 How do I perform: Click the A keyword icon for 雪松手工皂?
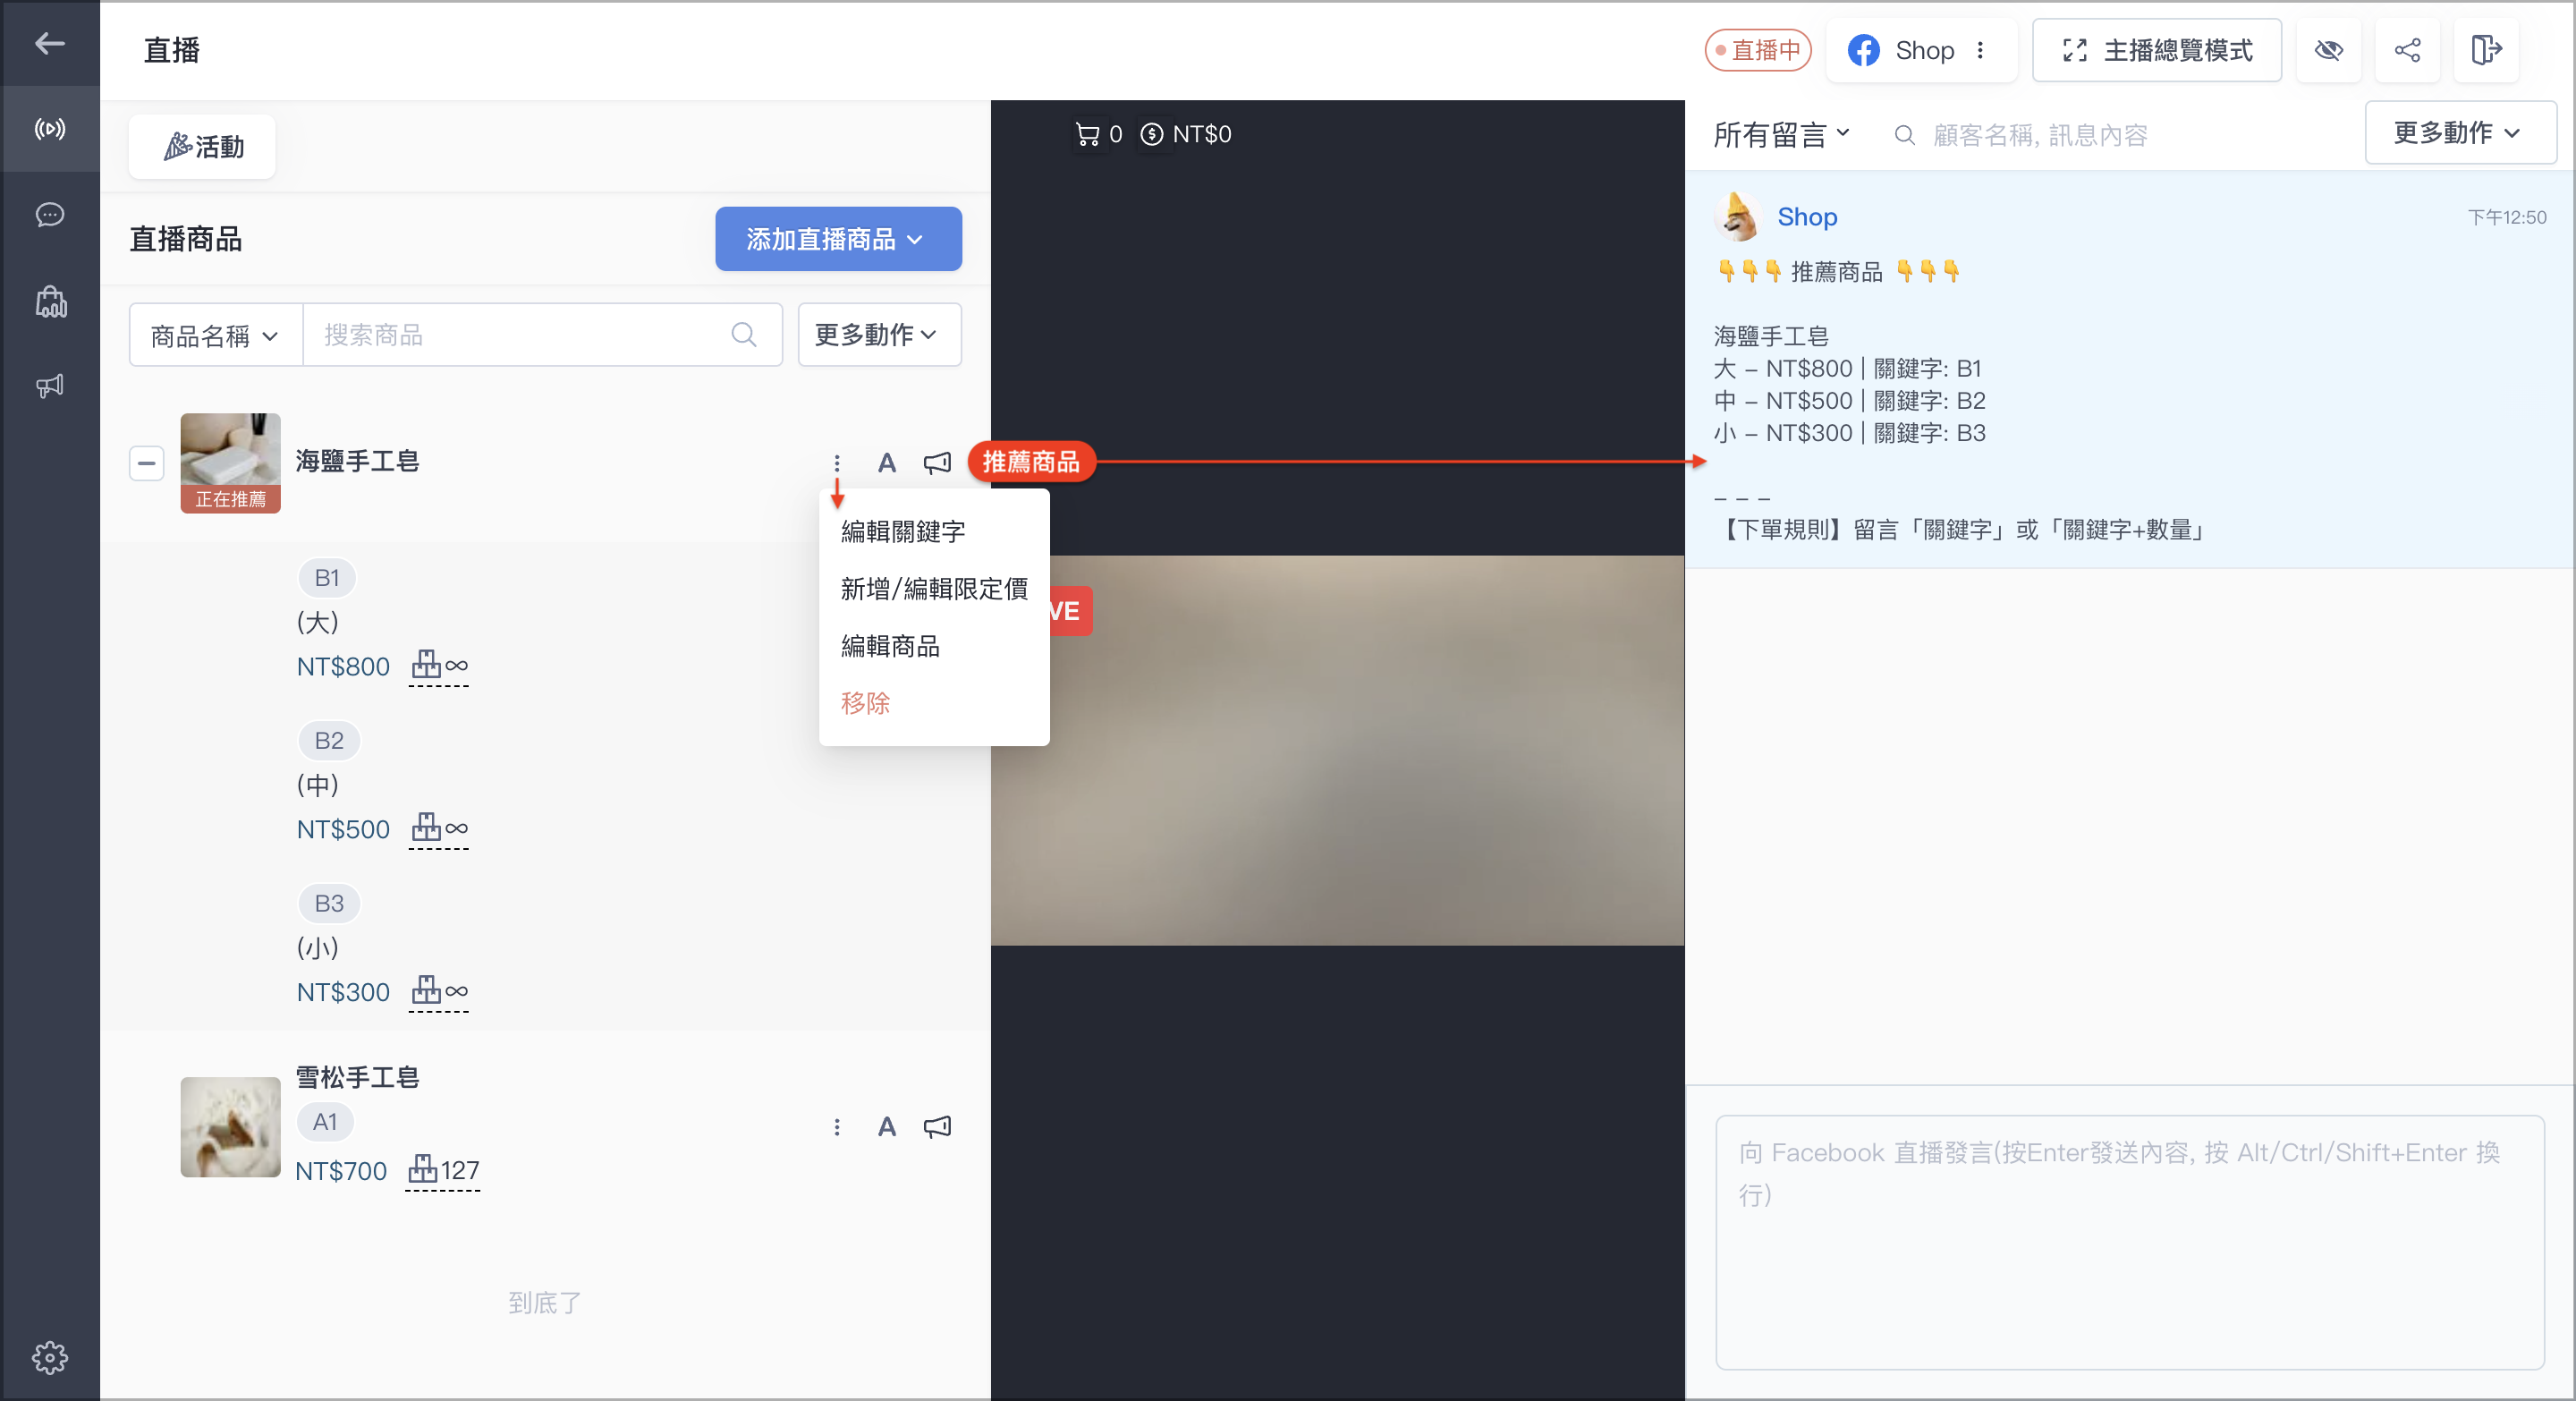(x=886, y=1127)
